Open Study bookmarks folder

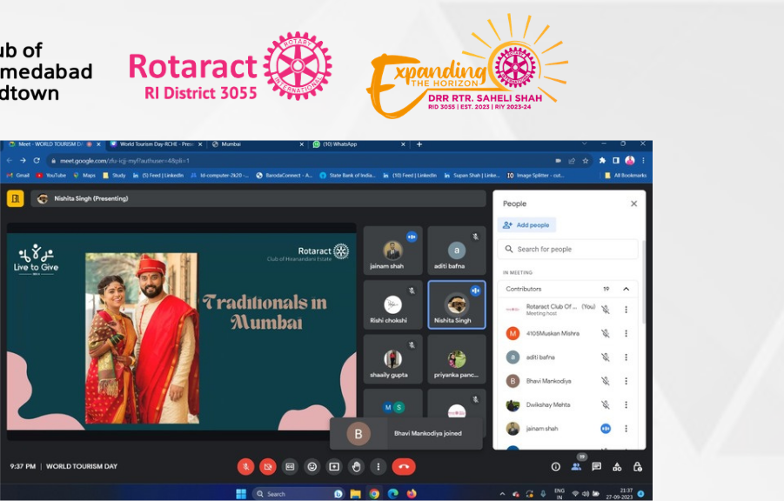[x=114, y=176]
